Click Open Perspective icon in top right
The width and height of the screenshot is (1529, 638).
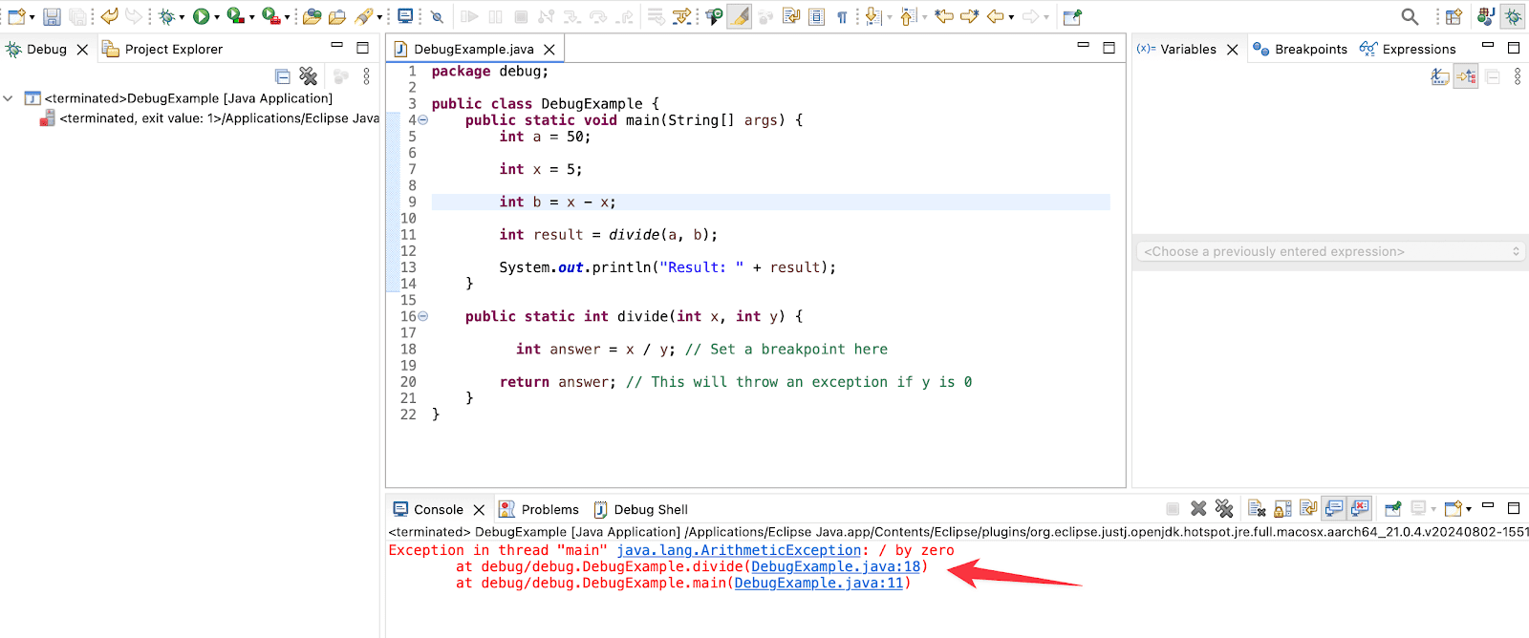click(1454, 16)
